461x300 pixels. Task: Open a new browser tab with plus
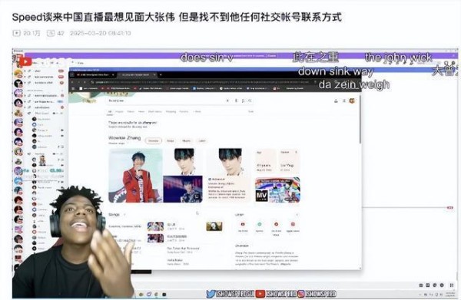tap(161, 75)
